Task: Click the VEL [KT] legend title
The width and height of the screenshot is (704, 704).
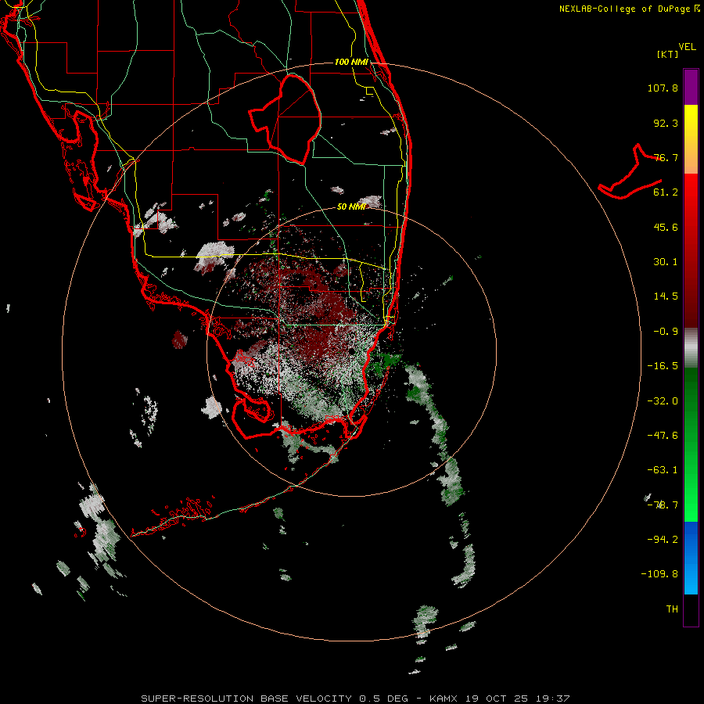Action: tap(677, 50)
